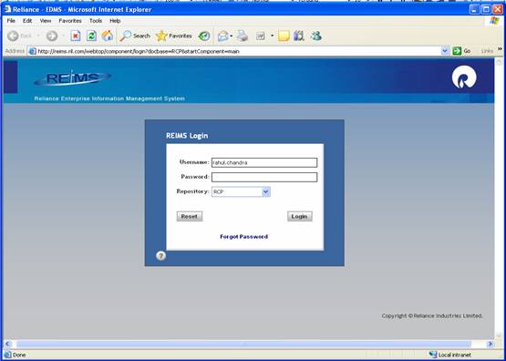
Task: Open the Tools menu
Action: pyautogui.click(x=96, y=21)
